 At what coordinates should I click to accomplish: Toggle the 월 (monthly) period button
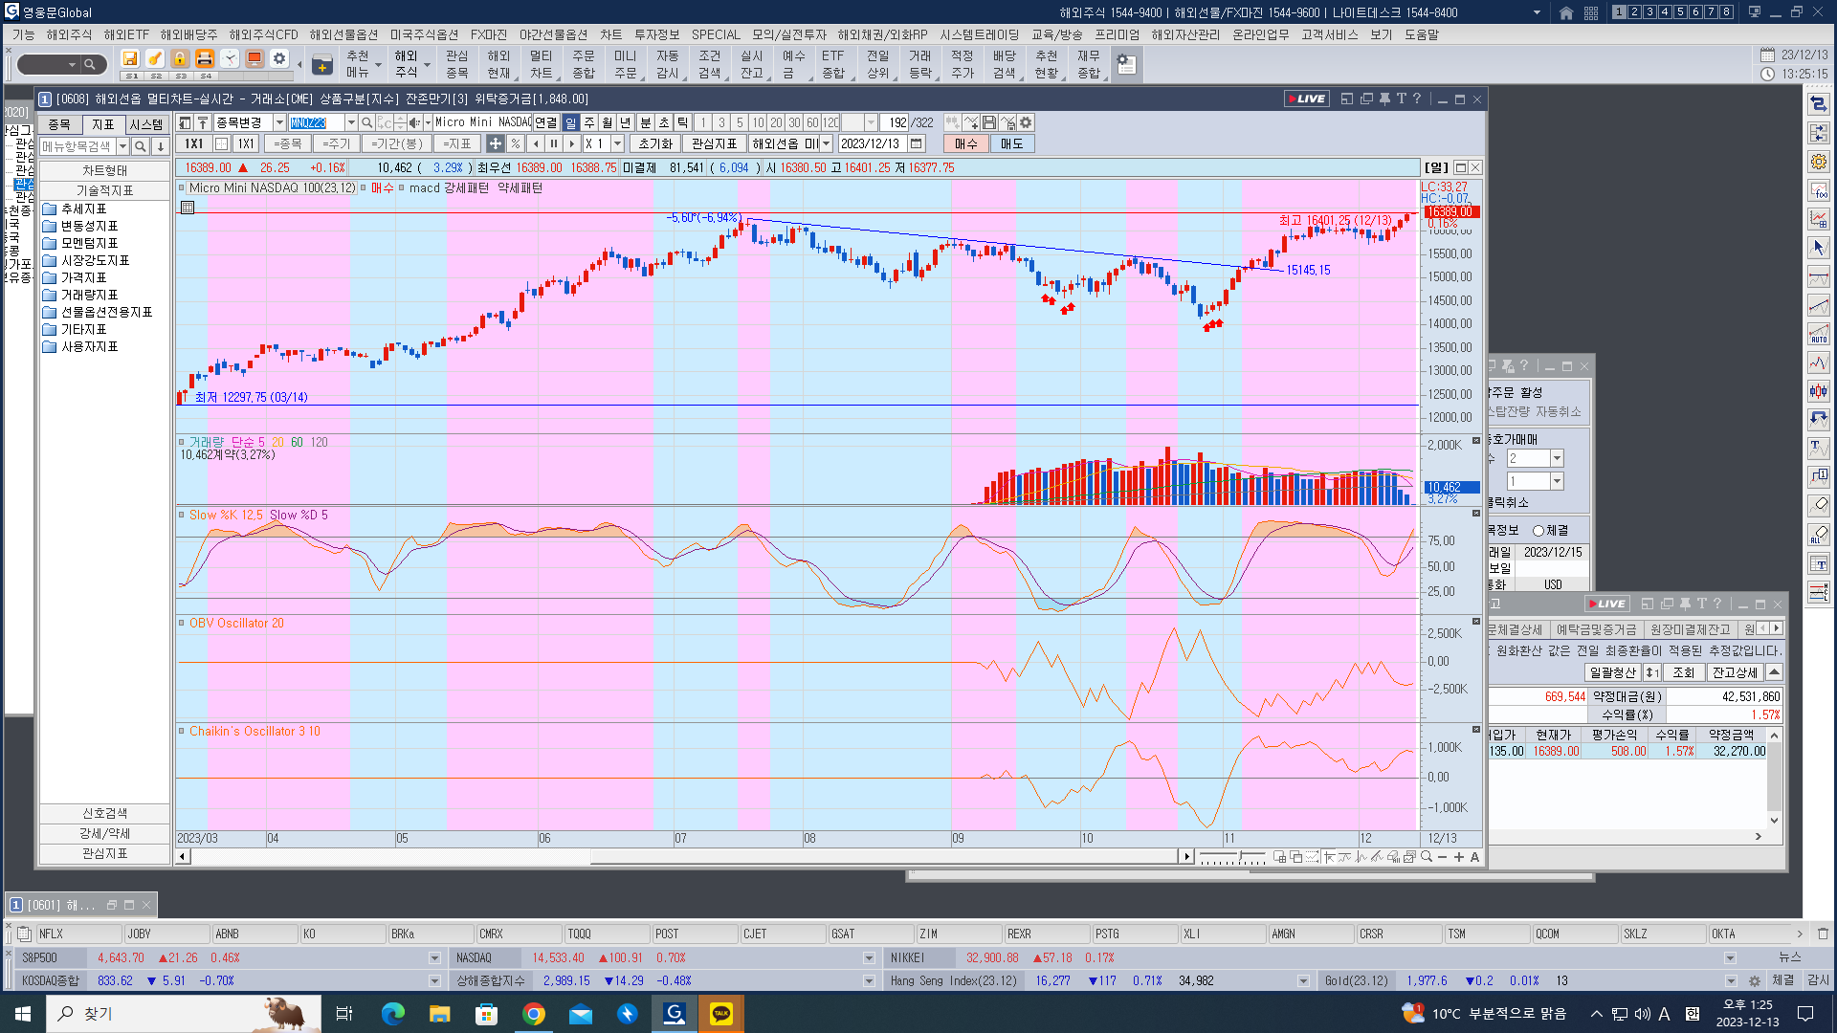click(x=608, y=122)
